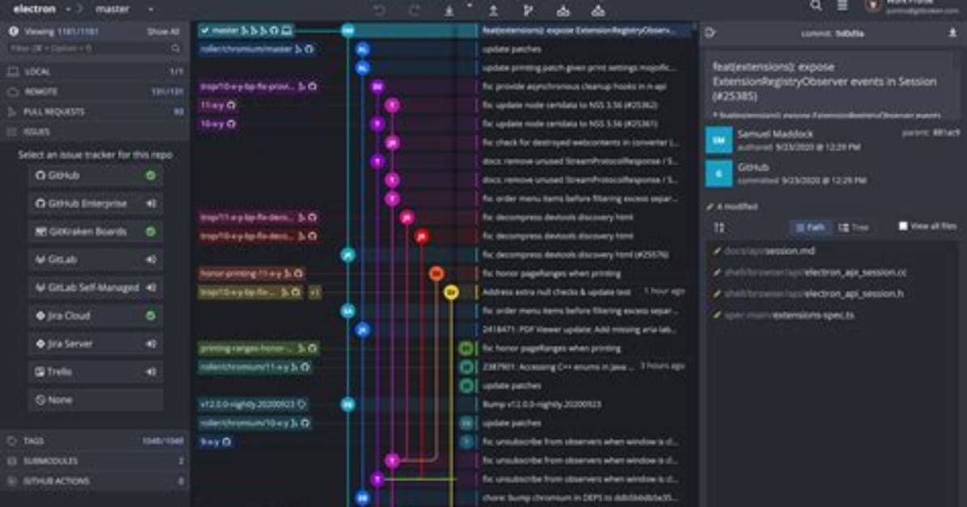Open file extensions-spec.ts
Image resolution: width=967 pixels, height=507 pixels.
tap(789, 315)
